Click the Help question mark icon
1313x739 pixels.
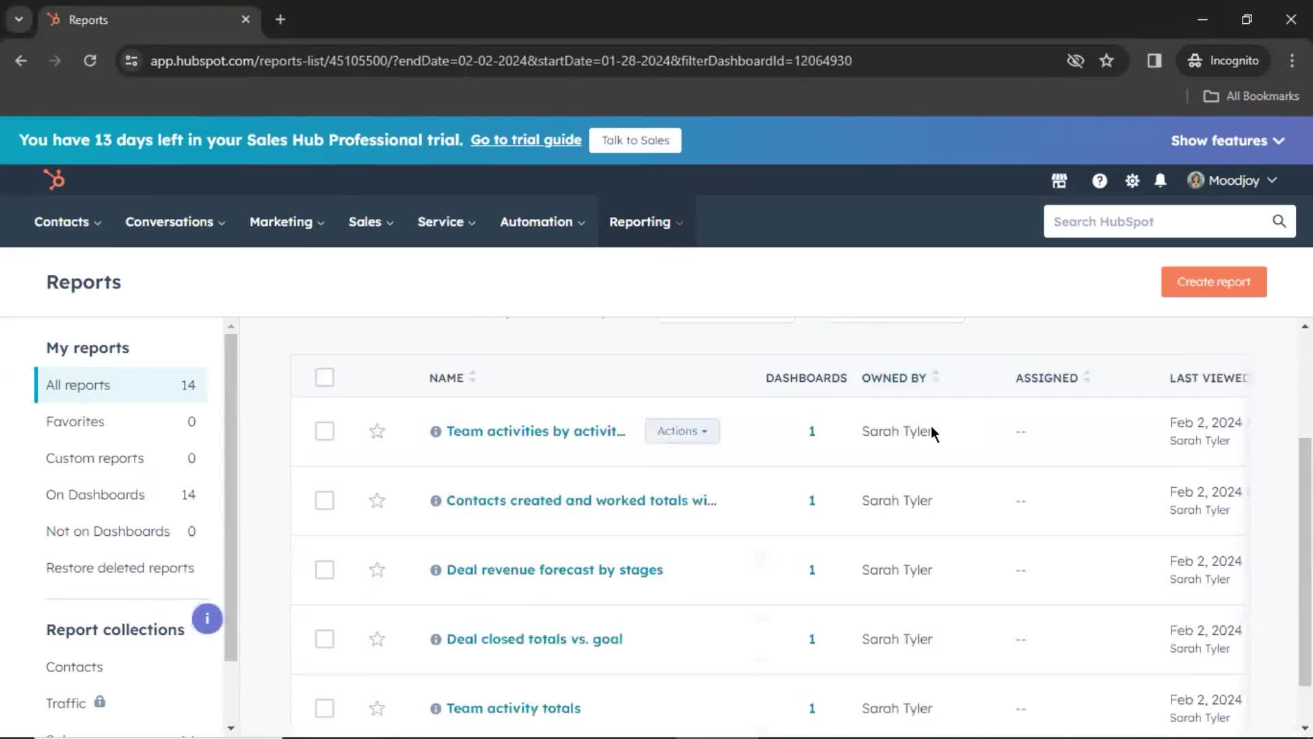click(1099, 179)
